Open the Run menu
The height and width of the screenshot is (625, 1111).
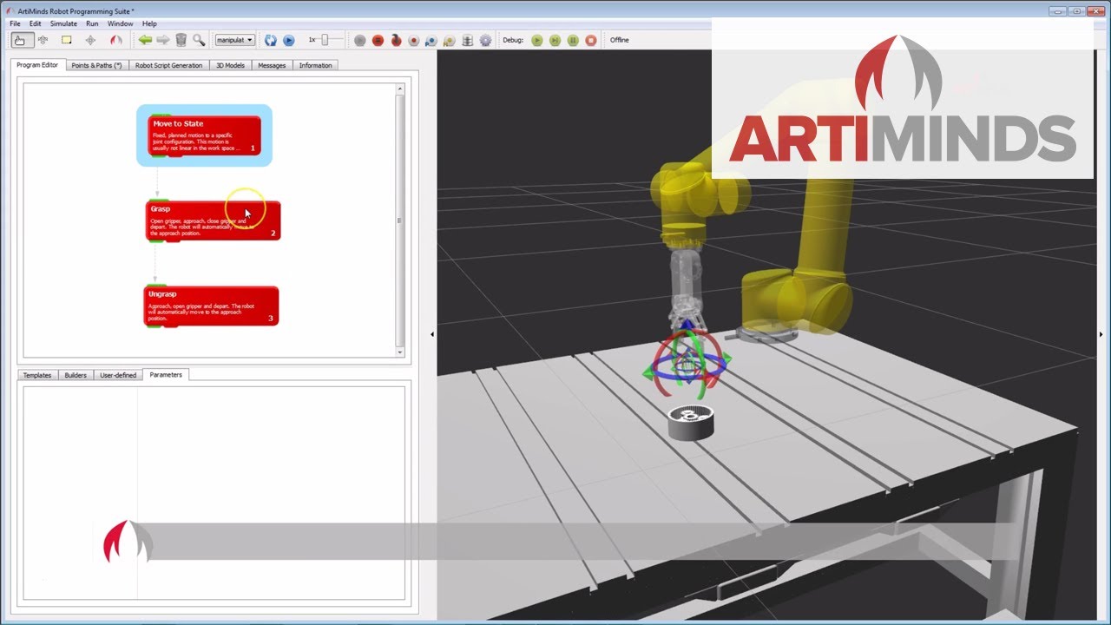pyautogui.click(x=92, y=23)
